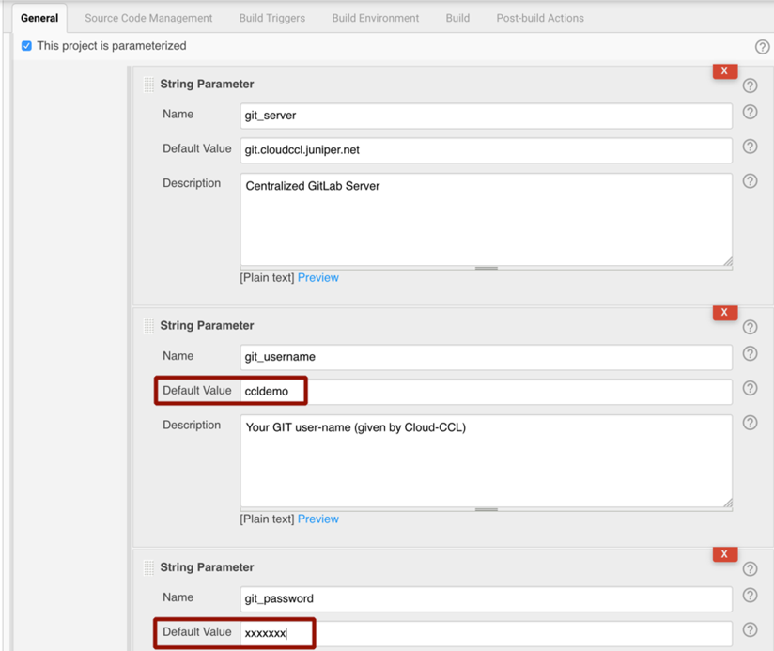The image size is (774, 651).
Task: Delete the git_server String Parameter
Action: [724, 71]
